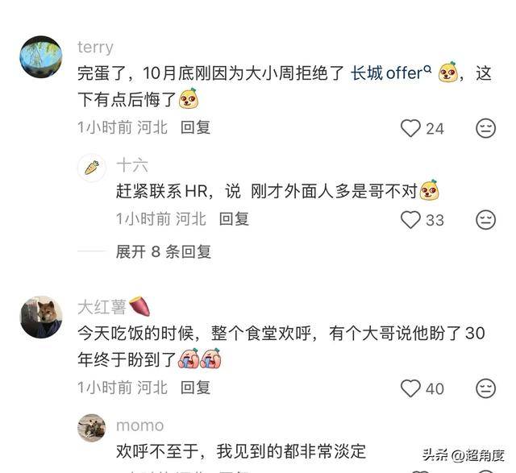The image size is (516, 473).
Task: Open the 大红薯 username
Action: tap(102, 307)
